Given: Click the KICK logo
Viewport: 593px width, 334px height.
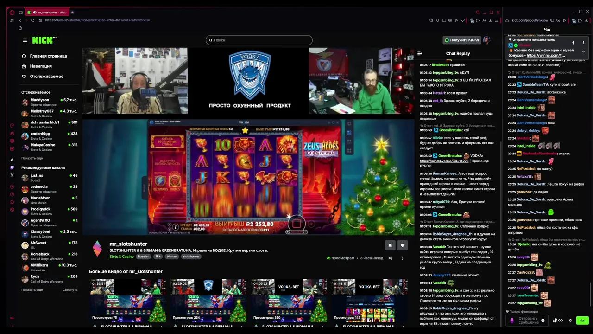Looking at the screenshot, I should click(x=44, y=40).
